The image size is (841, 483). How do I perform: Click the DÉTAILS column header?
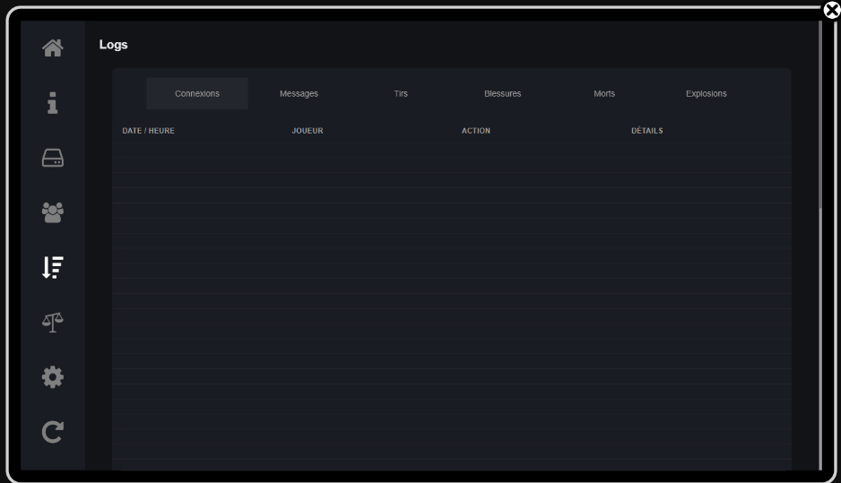[647, 131]
